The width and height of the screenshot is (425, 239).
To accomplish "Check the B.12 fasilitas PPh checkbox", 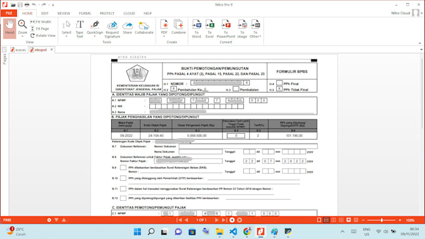I will click(123, 198).
